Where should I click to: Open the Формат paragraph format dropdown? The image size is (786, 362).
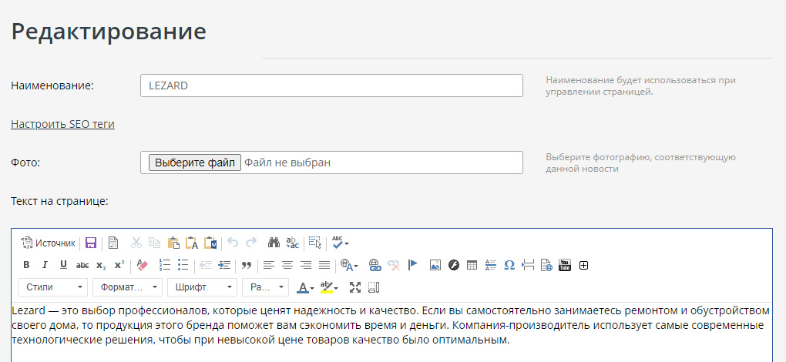(x=127, y=287)
